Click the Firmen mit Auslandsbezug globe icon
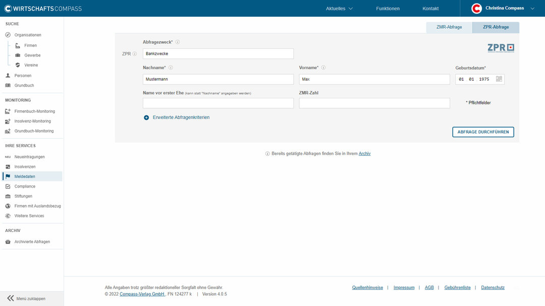The height and width of the screenshot is (306, 545). pos(8,206)
